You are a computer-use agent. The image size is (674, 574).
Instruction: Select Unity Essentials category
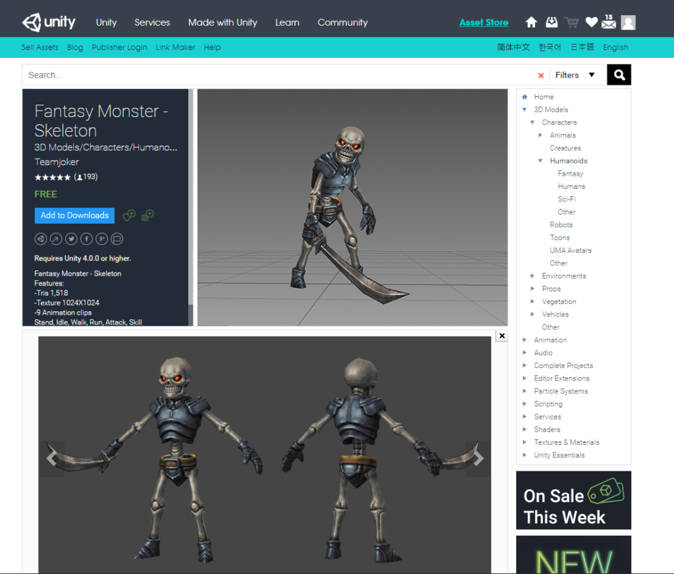tap(559, 455)
